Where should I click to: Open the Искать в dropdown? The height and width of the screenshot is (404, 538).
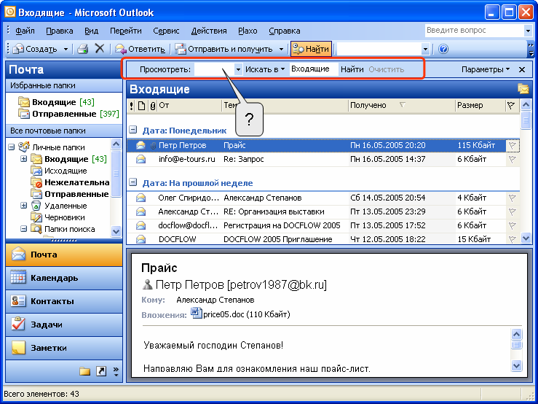(265, 69)
